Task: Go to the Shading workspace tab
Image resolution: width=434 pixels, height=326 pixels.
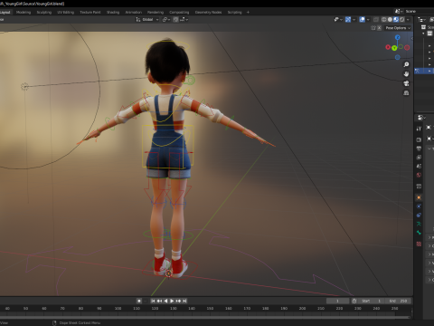Action: (x=113, y=13)
